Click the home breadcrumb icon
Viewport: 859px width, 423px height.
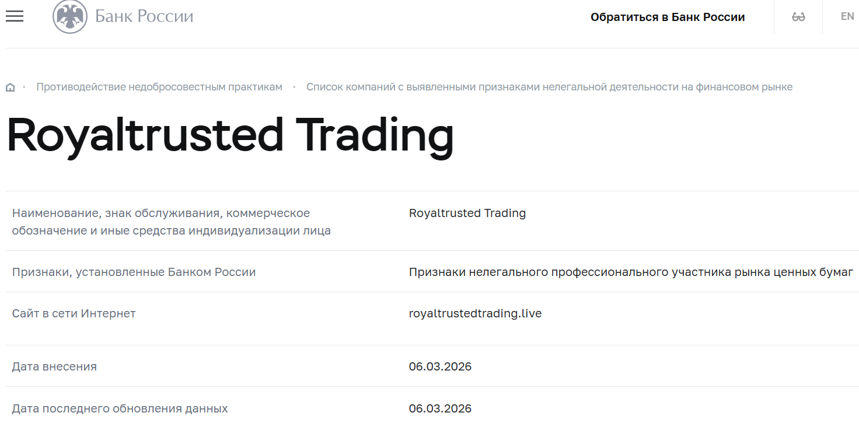tap(11, 86)
